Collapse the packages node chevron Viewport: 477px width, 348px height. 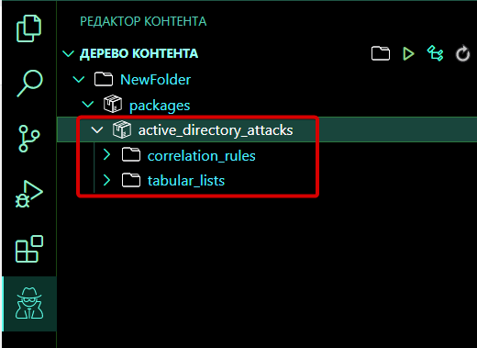(x=88, y=105)
